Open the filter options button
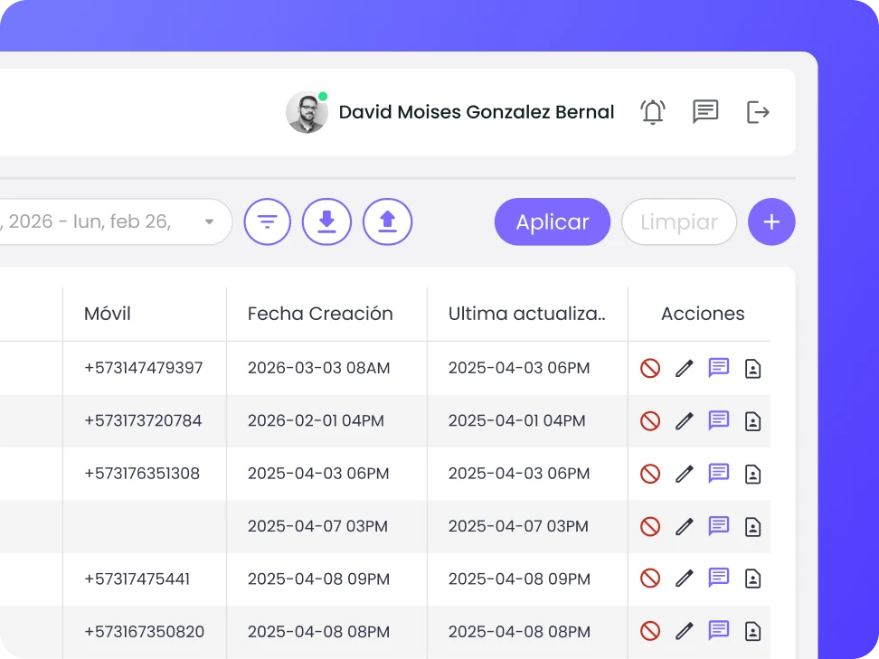This screenshot has width=879, height=659. click(x=268, y=221)
